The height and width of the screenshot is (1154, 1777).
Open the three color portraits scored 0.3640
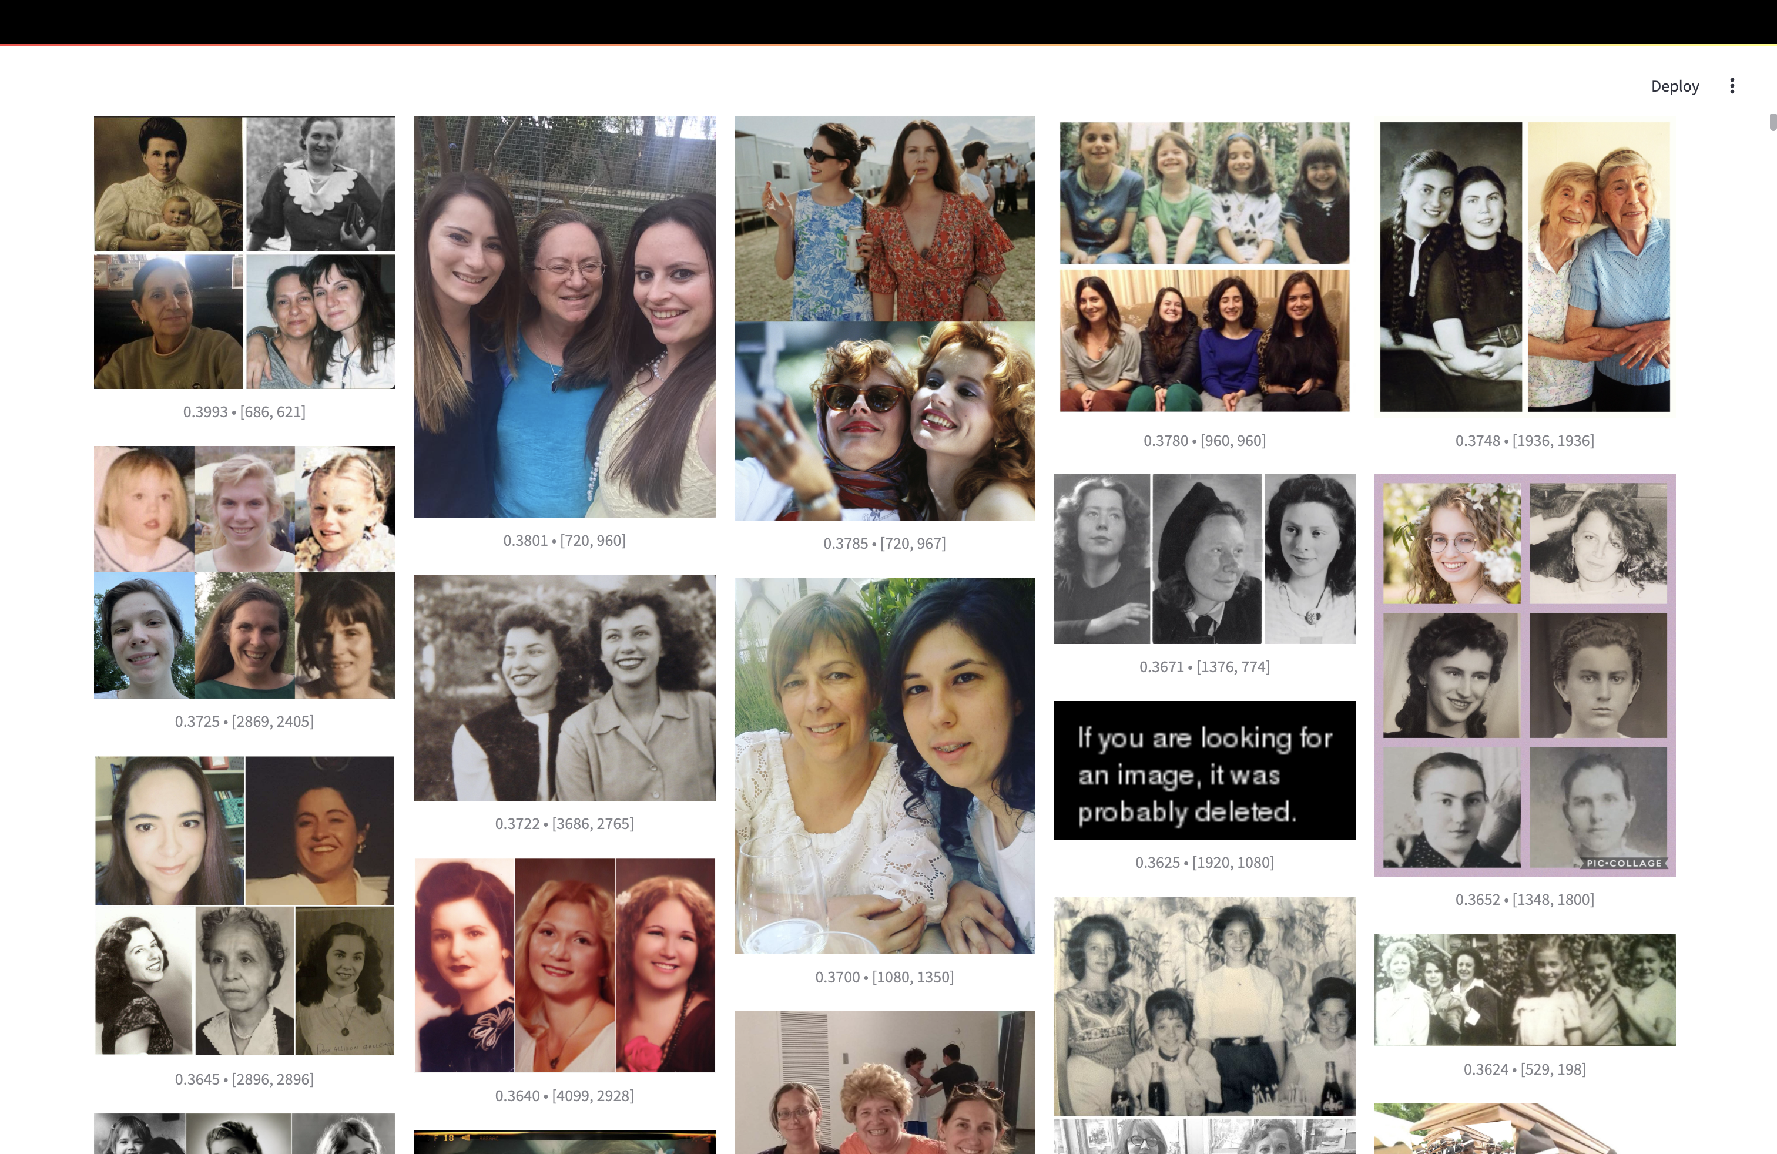click(565, 964)
